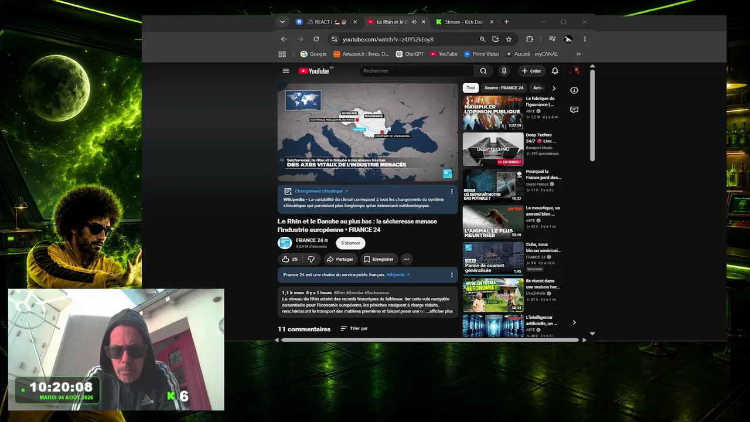Open more actions ellipsis under the video
The width and height of the screenshot is (750, 422).
pos(407,259)
